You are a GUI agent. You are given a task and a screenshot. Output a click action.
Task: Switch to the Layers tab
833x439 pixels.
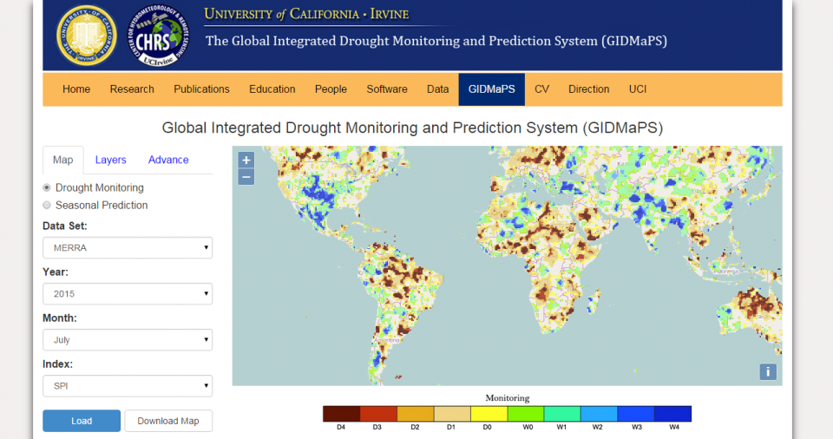coord(110,160)
